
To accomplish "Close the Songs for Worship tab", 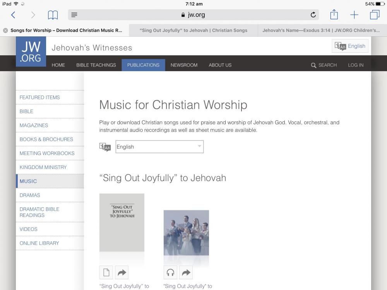I will (5, 31).
